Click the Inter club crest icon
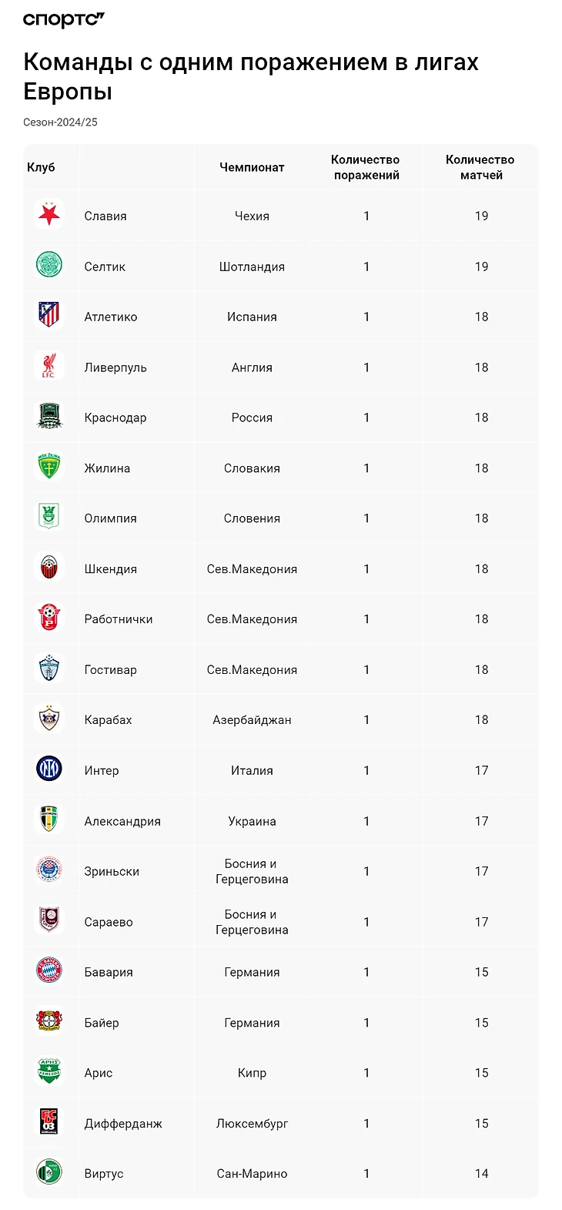This screenshot has height=1210, width=562. [49, 769]
